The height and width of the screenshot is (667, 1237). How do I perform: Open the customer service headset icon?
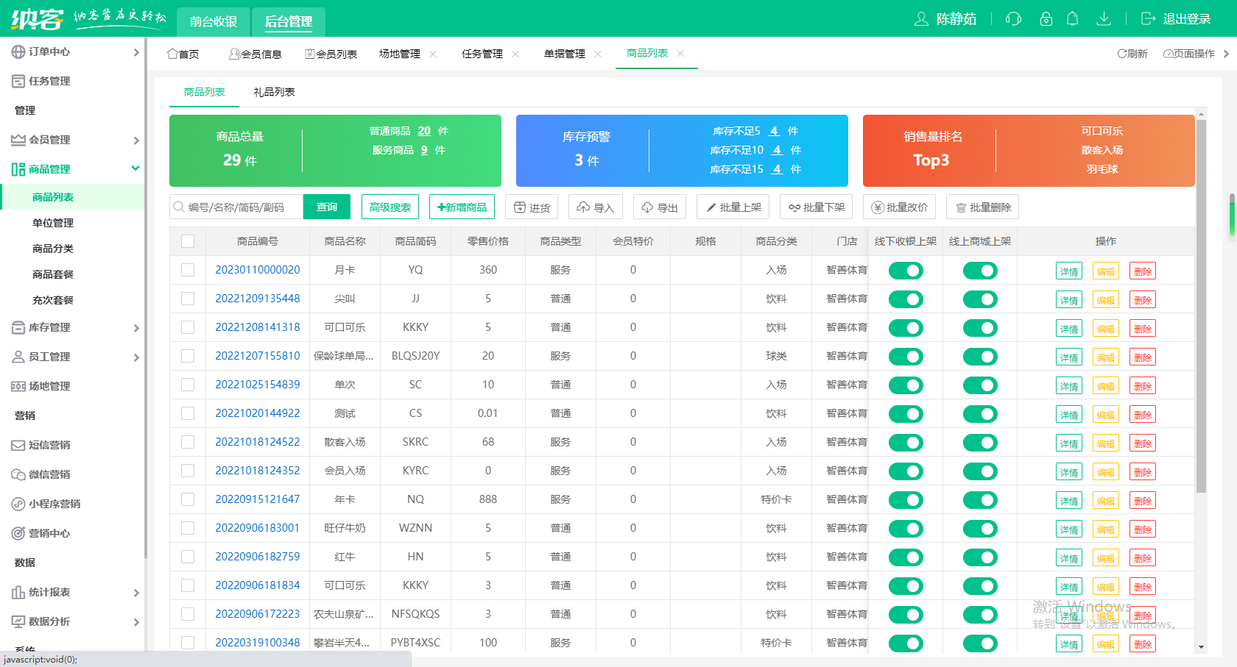1012,19
